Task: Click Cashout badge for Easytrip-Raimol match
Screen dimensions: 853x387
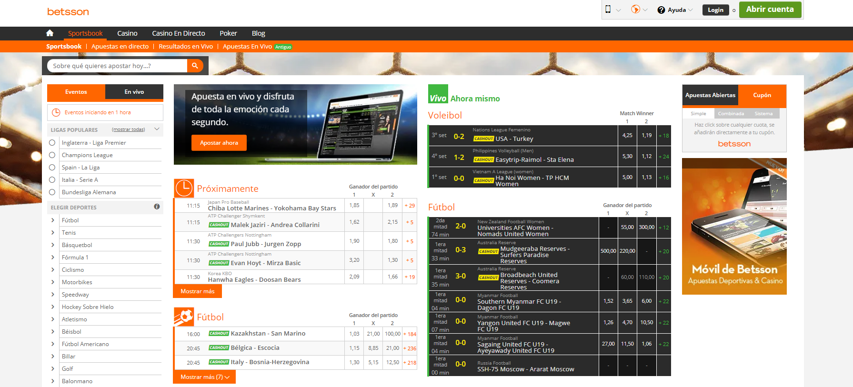Action: [484, 159]
